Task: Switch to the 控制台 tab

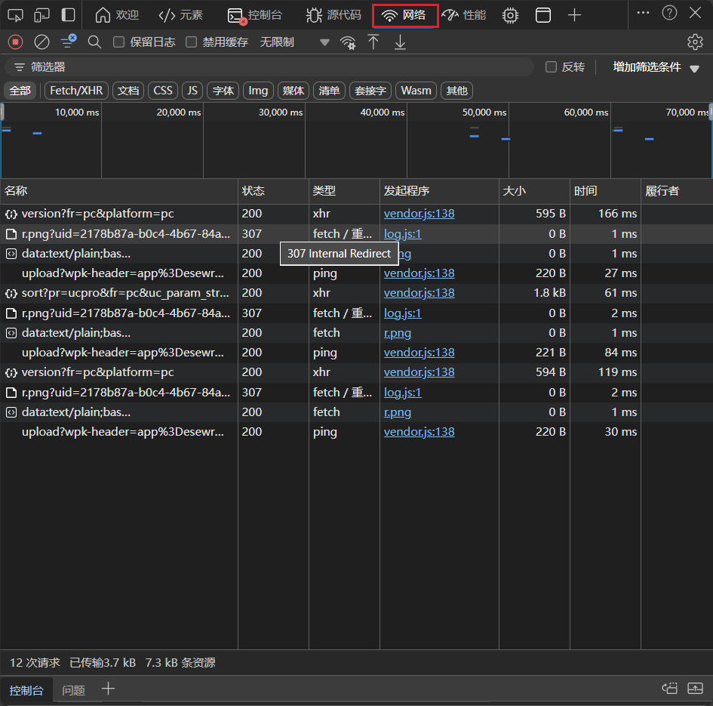Action: tap(260, 15)
